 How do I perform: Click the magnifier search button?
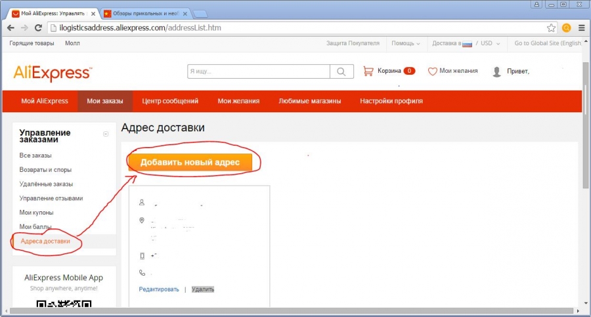pos(341,72)
